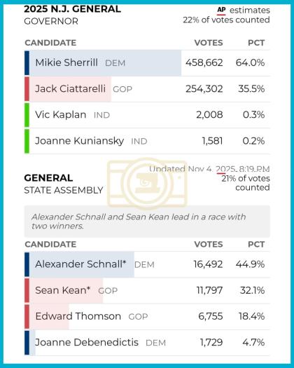The image size is (294, 368).
Task: Click the CANDIDATE header in State Assembly table
Action: click(50, 245)
